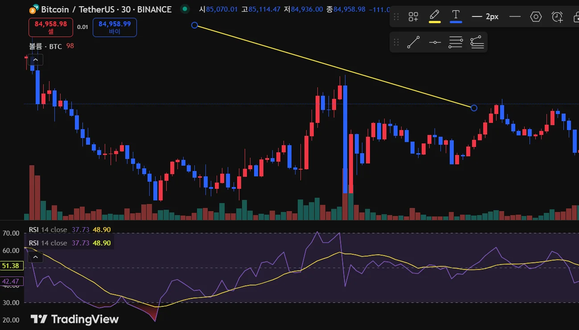Open the blue text color T tool
Viewport: 579px width, 330px height.
(456, 16)
